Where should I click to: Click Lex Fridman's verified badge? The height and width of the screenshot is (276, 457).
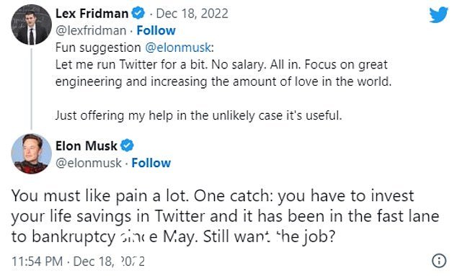(x=138, y=13)
